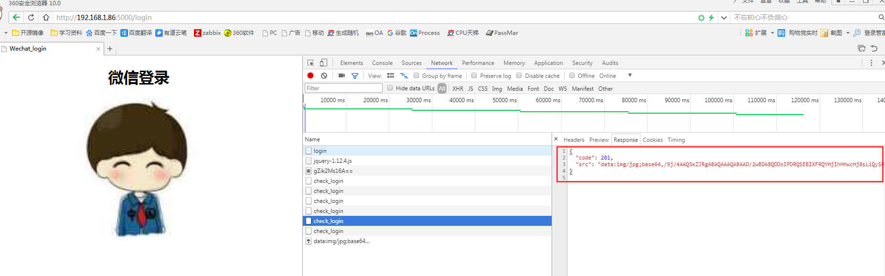Reload the page with the refresh icon
The image size is (885, 276).
(31, 17)
